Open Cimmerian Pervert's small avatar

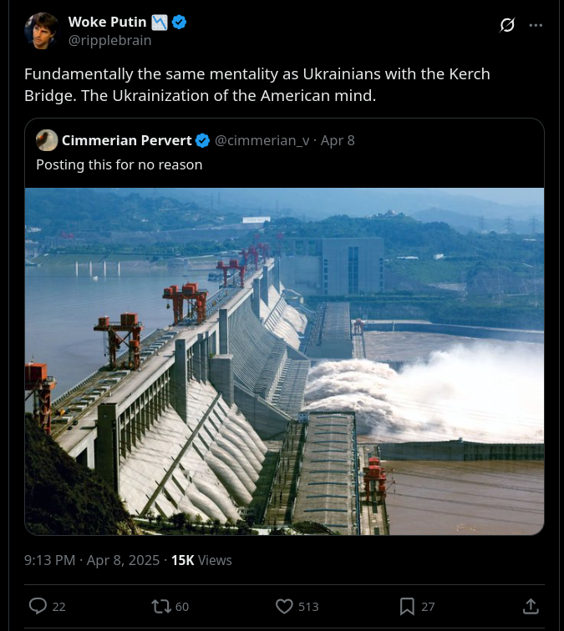click(47, 140)
